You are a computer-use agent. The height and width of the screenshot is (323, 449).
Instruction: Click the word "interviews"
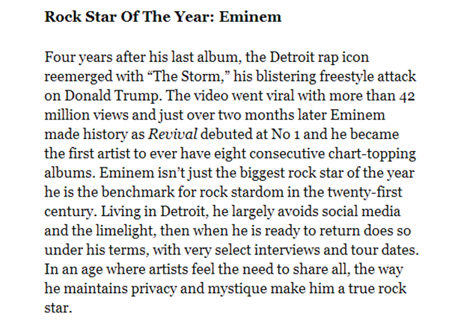click(287, 250)
